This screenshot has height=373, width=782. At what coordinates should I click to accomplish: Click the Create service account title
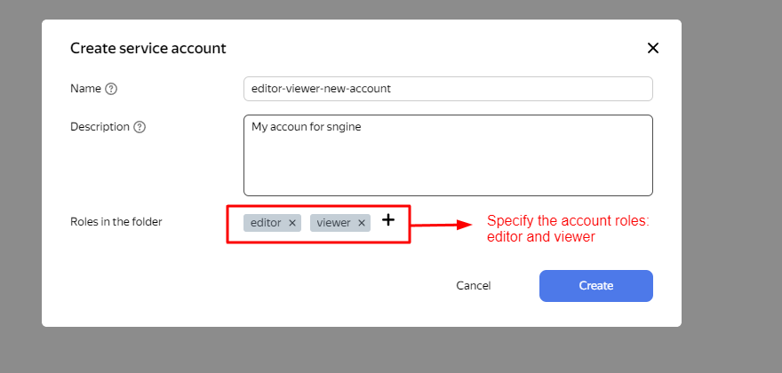(x=148, y=48)
